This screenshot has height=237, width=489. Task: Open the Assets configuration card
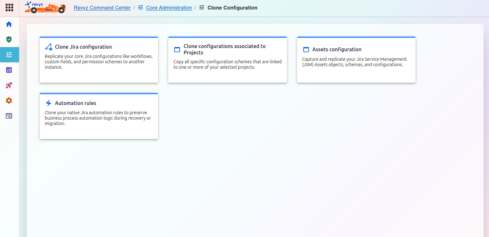[x=356, y=60]
